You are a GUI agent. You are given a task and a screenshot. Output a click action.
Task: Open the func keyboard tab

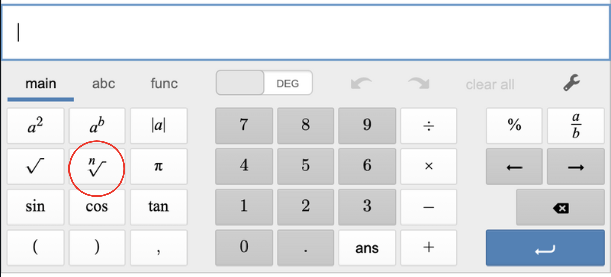[164, 84]
